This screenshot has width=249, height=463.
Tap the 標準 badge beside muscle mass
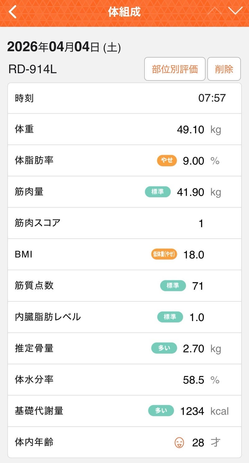tap(158, 192)
